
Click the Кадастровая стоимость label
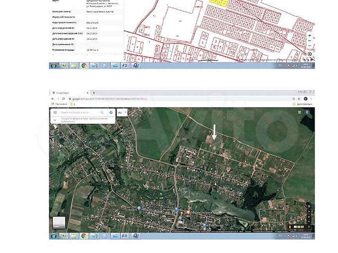[64, 22]
